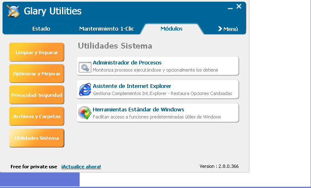Show Archivos y Carpetas modules

point(37,116)
